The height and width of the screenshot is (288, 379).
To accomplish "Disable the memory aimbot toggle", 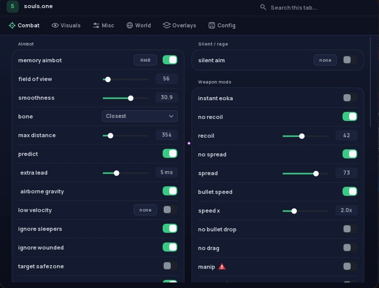I will click(x=170, y=60).
